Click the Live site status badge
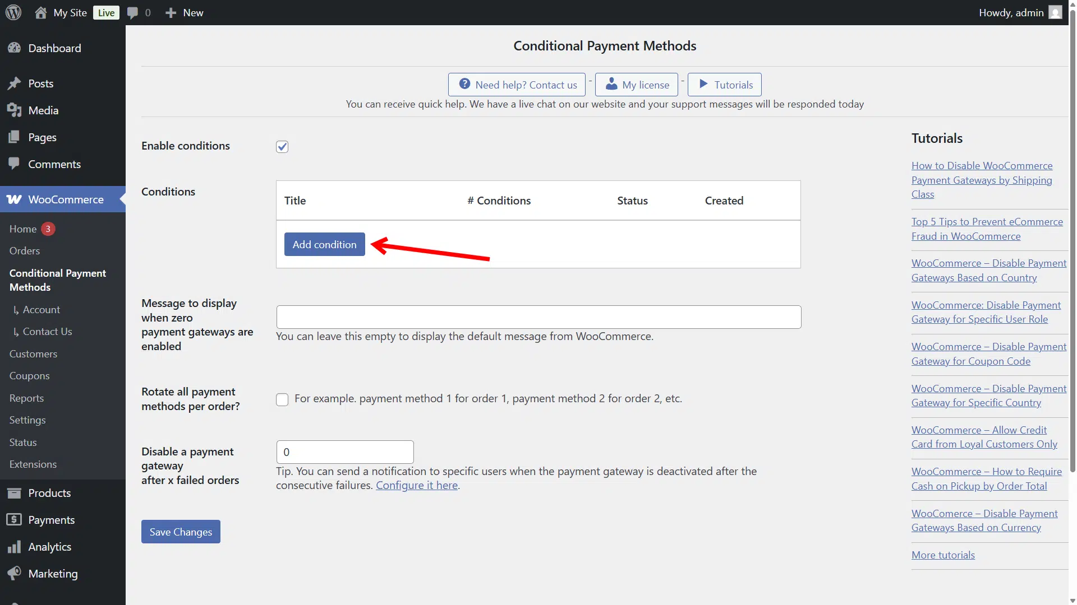Viewport: 1077px width, 605px height. coord(106,12)
